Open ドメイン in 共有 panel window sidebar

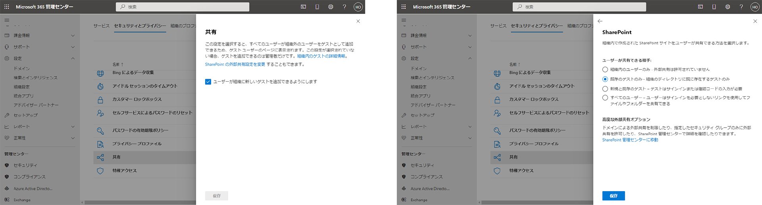(x=22, y=69)
